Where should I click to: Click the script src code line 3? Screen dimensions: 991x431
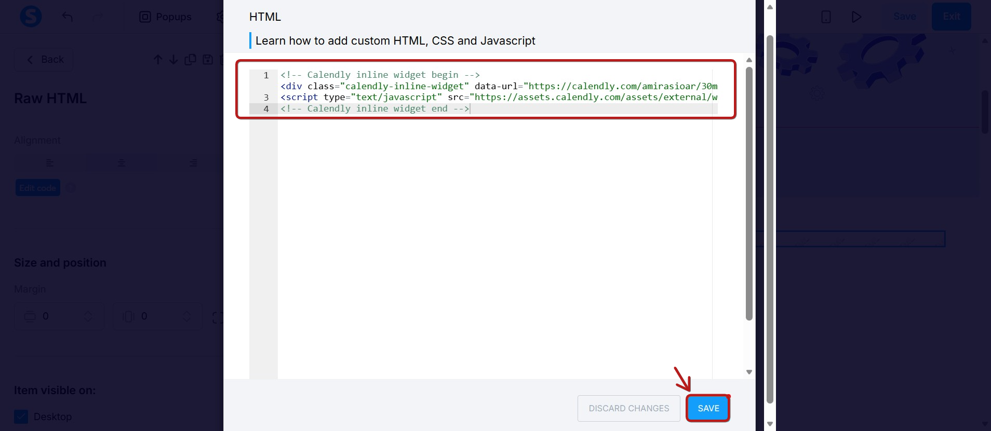tap(499, 97)
